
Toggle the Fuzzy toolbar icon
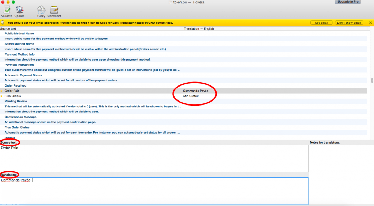(x=41, y=10)
